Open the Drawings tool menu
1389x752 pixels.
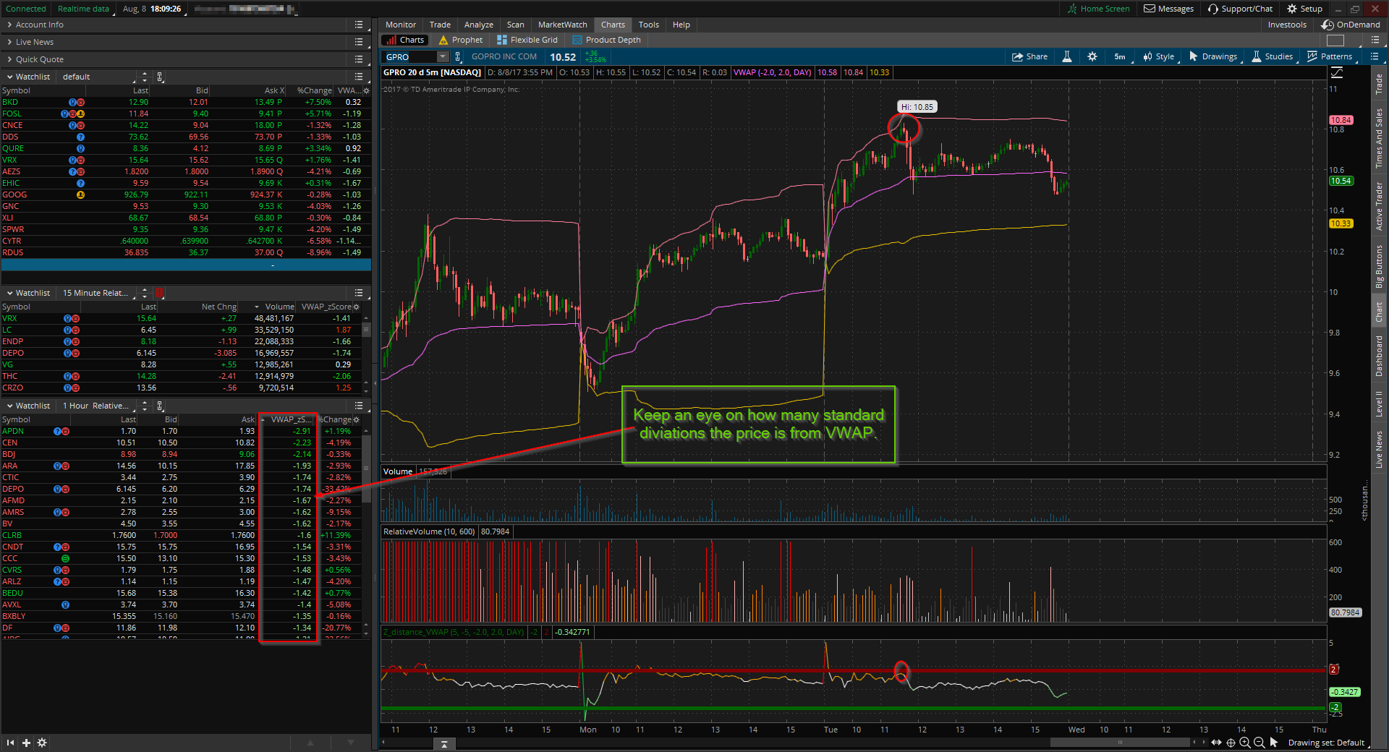(1212, 56)
